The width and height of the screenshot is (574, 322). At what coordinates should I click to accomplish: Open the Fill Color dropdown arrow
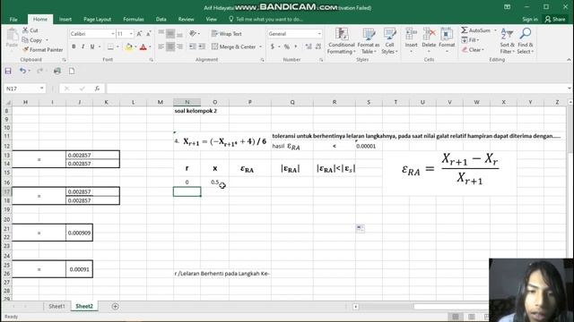[x=135, y=47]
